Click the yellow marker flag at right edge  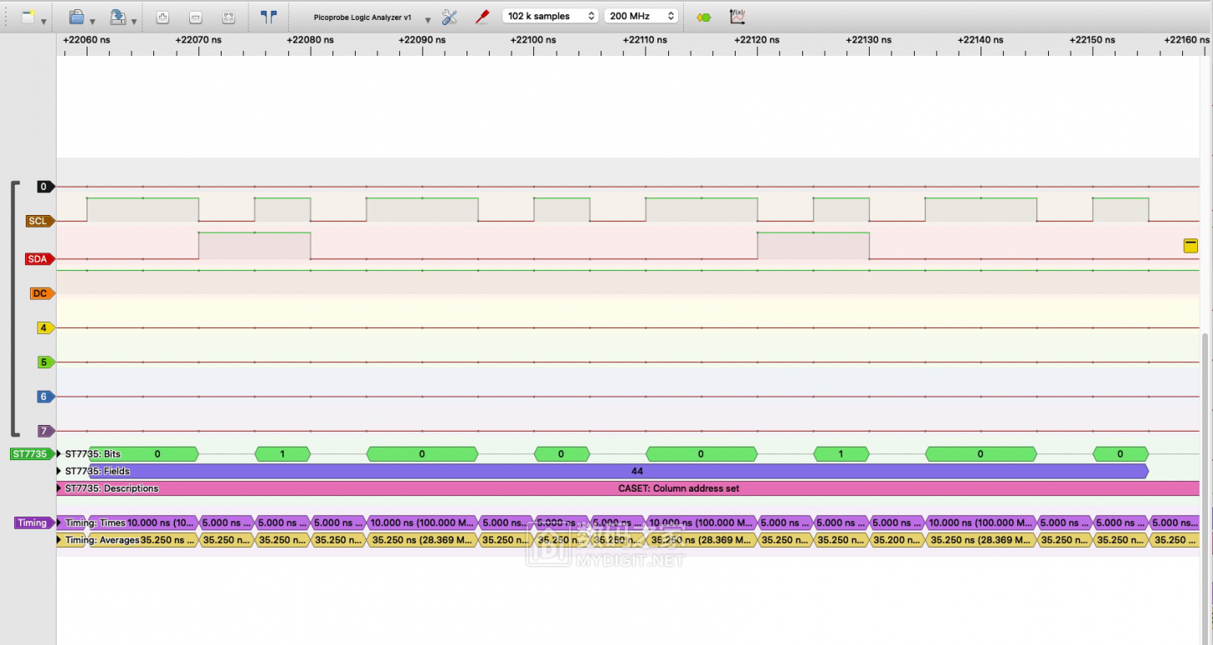coord(1191,245)
